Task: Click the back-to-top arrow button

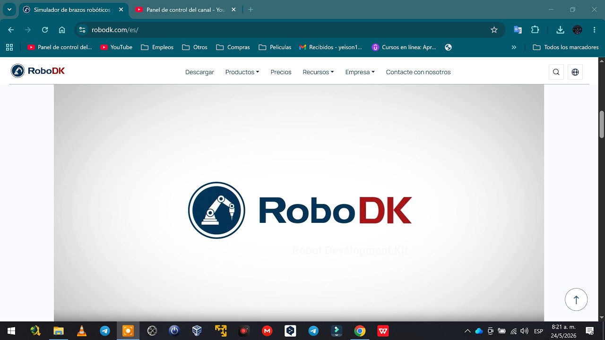Action: [576, 299]
